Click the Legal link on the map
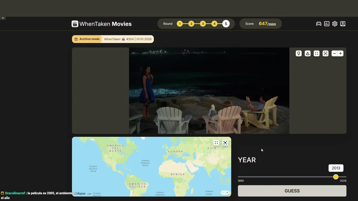358x201 pixels. tap(89, 193)
